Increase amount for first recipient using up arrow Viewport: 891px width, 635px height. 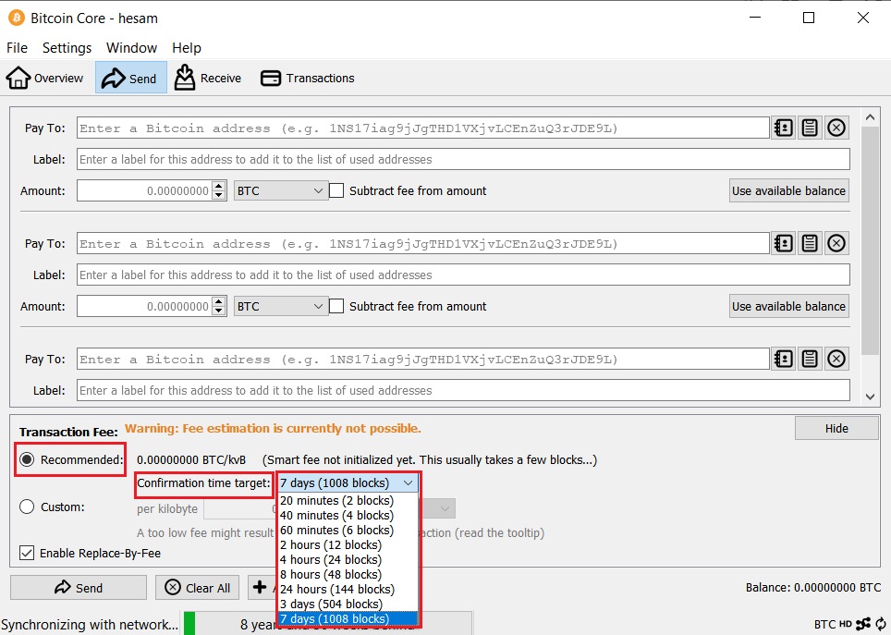click(x=219, y=186)
